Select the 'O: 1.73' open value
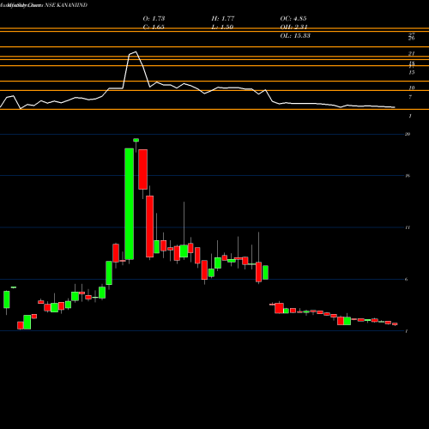Image resolution: width=429 pixels, height=429 pixels. click(x=154, y=19)
